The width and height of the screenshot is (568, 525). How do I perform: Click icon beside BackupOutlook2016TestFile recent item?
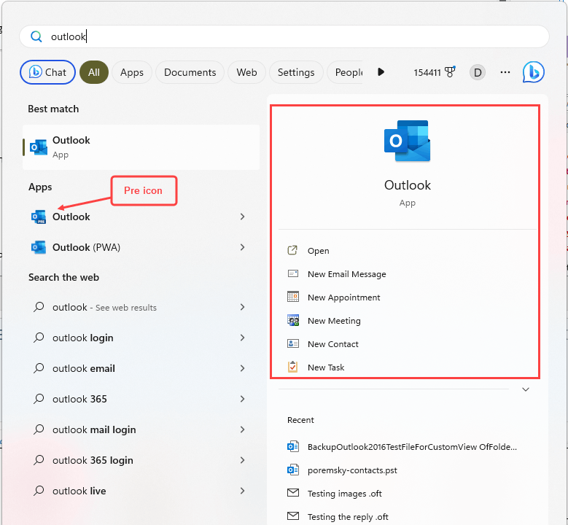click(292, 447)
